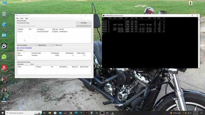
Task: Launch Microsoft Edge from the taskbar
Action: click(76, 113)
